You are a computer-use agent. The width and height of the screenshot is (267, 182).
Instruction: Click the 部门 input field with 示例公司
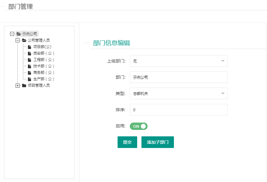pos(179,77)
